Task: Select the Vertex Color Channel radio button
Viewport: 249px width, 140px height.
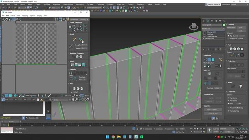Action: pos(228,38)
